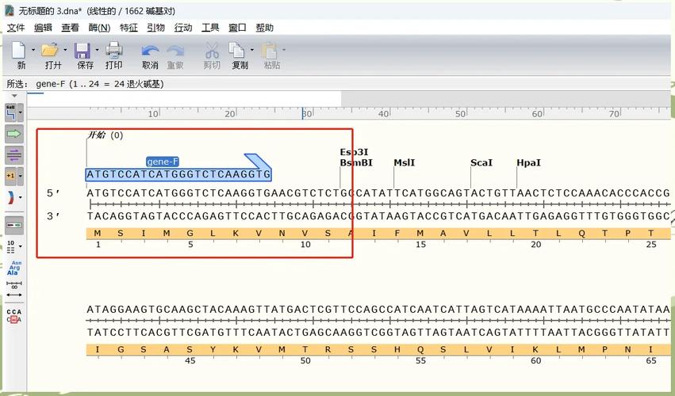This screenshot has height=396, width=675.
Task: Click the Print icon
Action: (x=114, y=50)
